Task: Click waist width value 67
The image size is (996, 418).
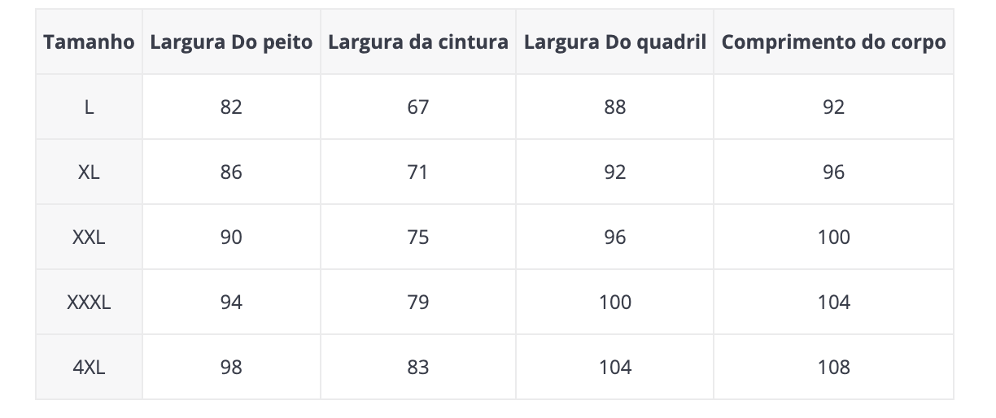Action: click(x=418, y=107)
